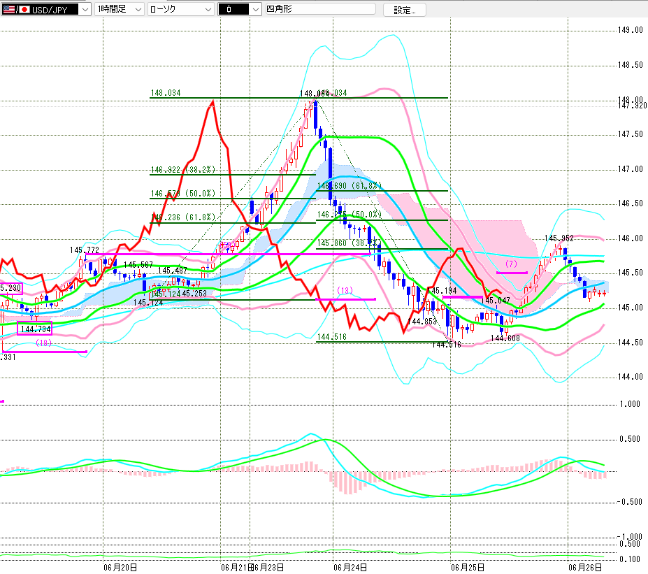
Task: Select the 144.608 low price label
Action: pyautogui.click(x=505, y=338)
